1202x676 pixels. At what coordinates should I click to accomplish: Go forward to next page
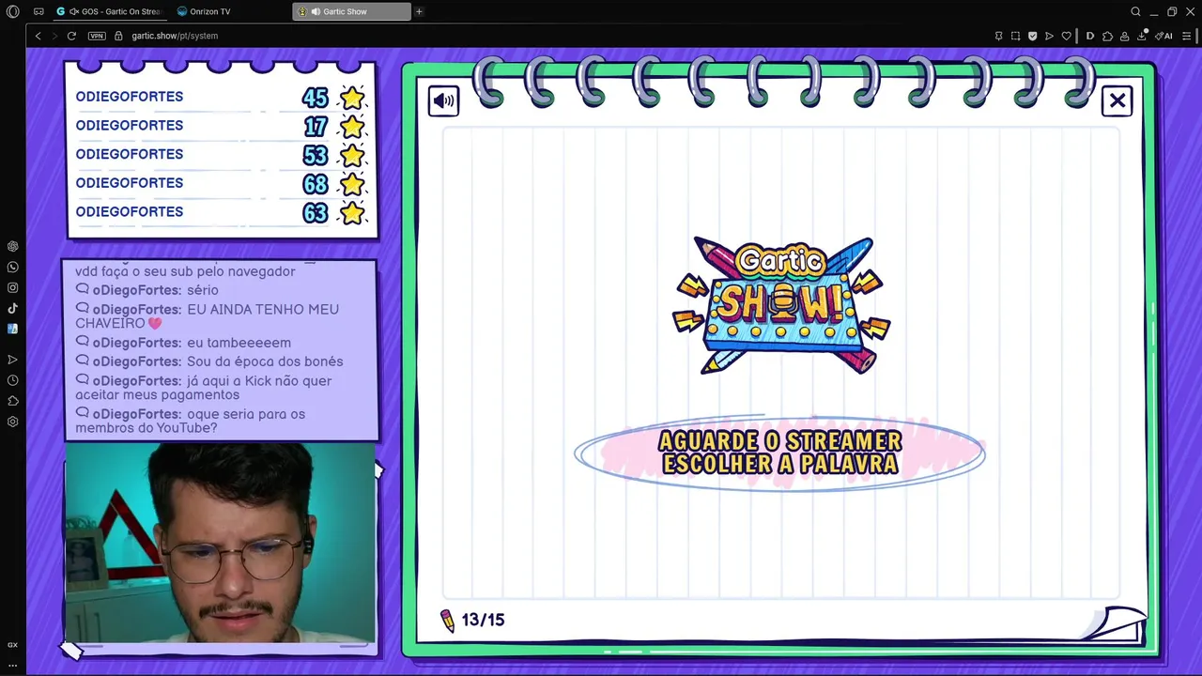coord(54,36)
